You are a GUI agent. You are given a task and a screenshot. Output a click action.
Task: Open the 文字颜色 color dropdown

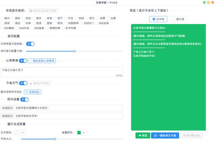(x=20, y=133)
